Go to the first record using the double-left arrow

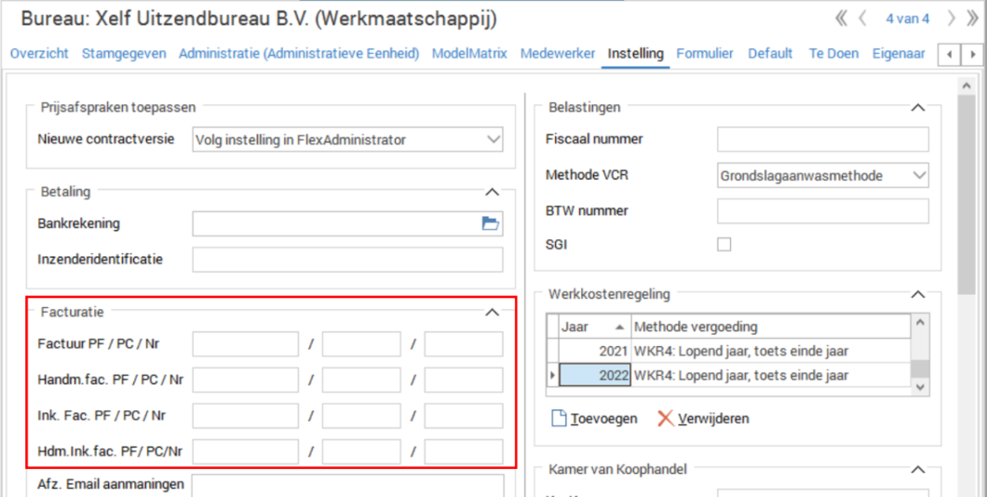pos(841,19)
